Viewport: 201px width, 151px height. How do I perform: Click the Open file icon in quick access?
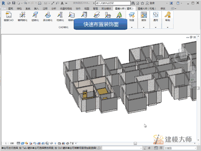pyautogui.click(x=9, y=3)
